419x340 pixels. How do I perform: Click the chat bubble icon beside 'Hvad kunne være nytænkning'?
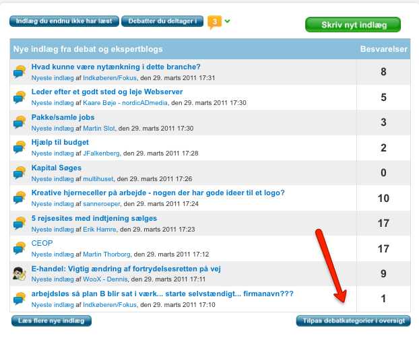(x=20, y=72)
